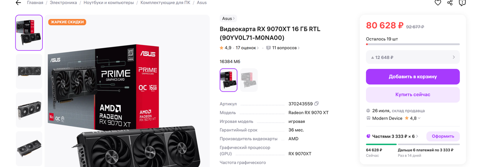
Task: Open the 17 оценок reviews link
Action: 247,48
